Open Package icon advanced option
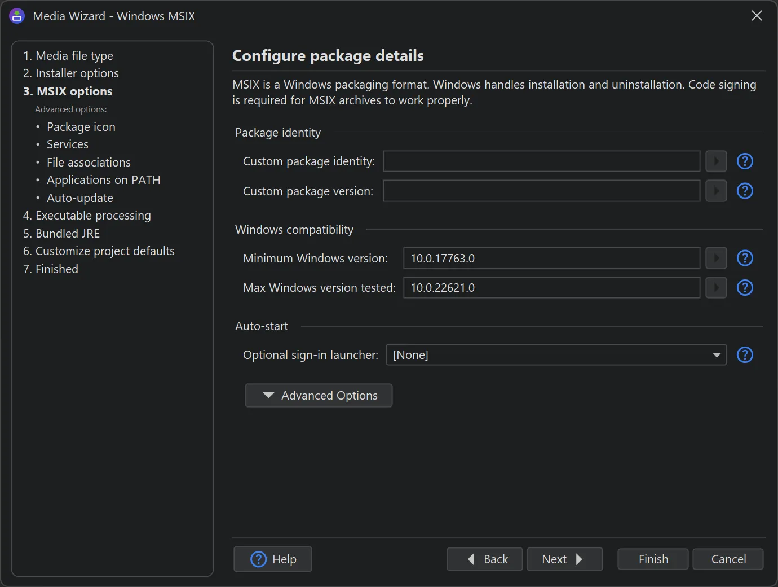 pos(81,127)
